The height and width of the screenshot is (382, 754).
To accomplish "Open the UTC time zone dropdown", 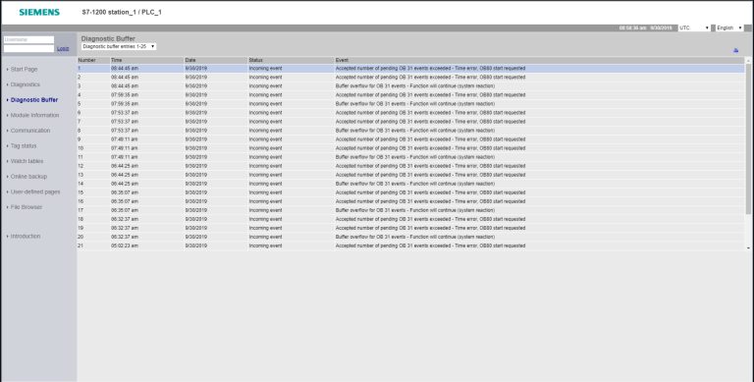I will click(x=694, y=27).
